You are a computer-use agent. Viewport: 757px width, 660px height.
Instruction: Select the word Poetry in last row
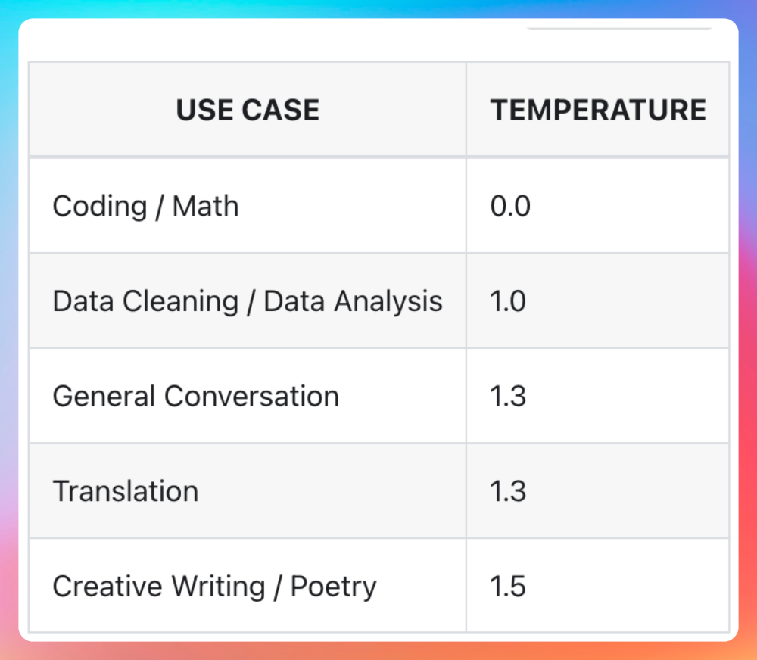[334, 587]
